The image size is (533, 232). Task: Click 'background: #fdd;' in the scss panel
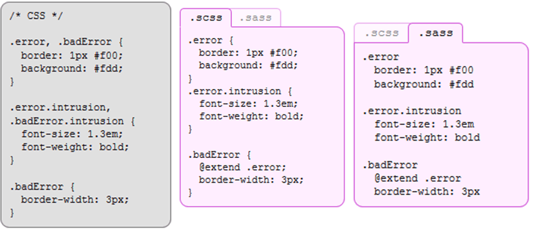coord(249,65)
